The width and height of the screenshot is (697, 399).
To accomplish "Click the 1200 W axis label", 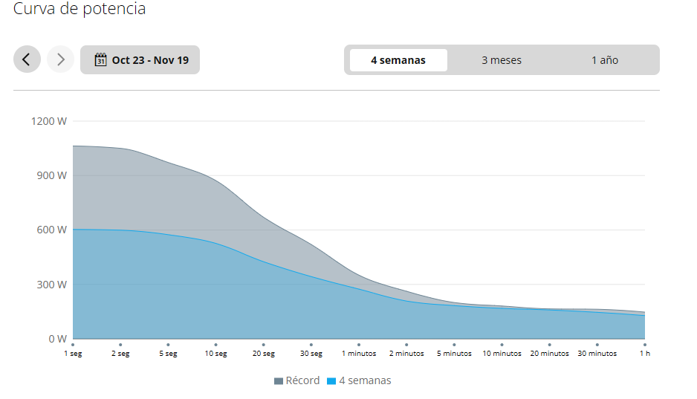I will [x=48, y=121].
